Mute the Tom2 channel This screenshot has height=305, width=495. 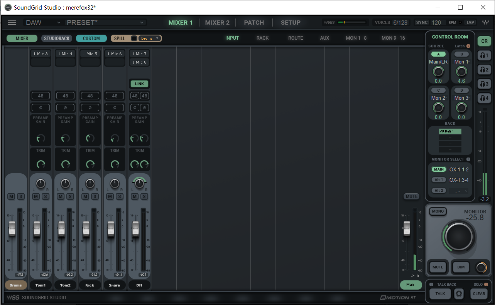pos(61,197)
